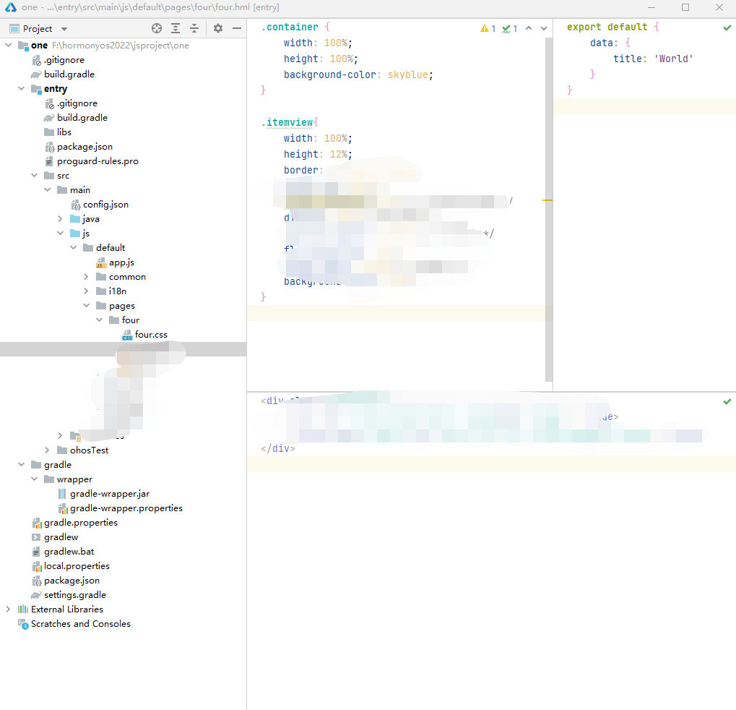Expand External Libraries
Viewport: 736px width, 710px height.
pos(8,609)
